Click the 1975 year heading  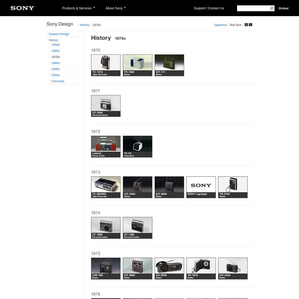96,254
